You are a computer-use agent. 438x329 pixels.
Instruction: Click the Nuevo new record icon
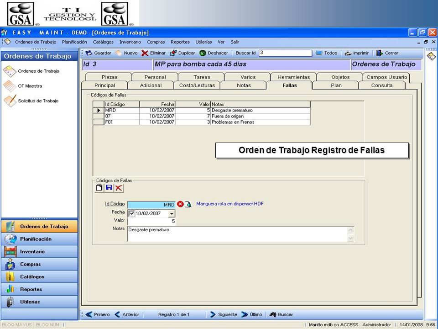(x=119, y=53)
